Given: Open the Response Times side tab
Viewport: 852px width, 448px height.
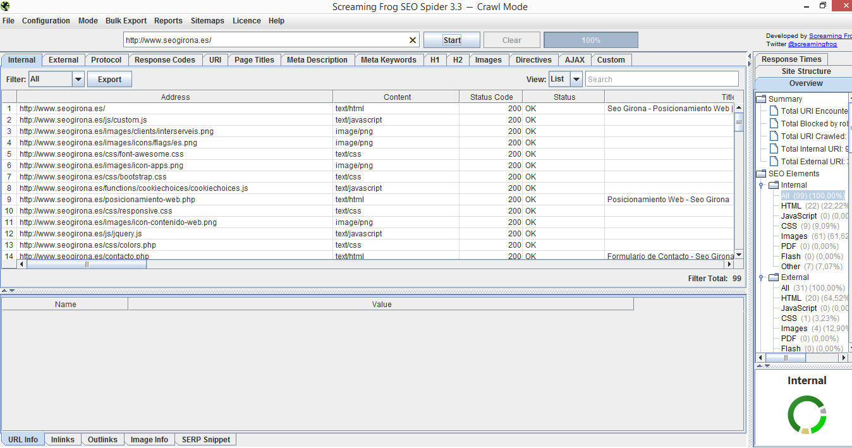Looking at the screenshot, I should pyautogui.click(x=791, y=59).
